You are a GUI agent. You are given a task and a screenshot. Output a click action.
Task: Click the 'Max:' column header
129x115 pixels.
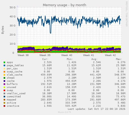119,59
